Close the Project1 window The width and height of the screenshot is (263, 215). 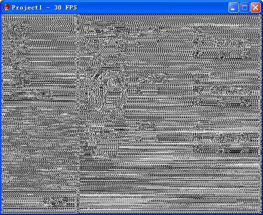pyautogui.click(x=255, y=8)
